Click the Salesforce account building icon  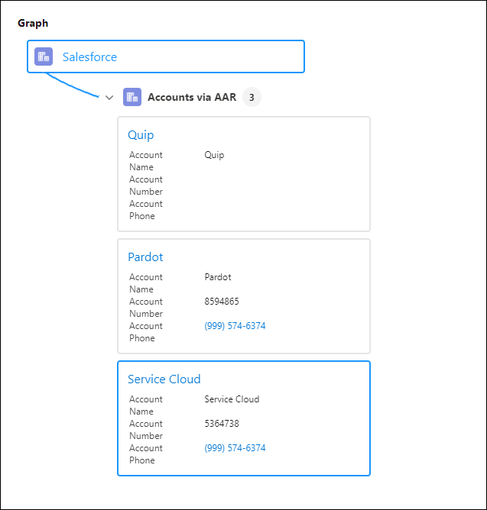[44, 56]
